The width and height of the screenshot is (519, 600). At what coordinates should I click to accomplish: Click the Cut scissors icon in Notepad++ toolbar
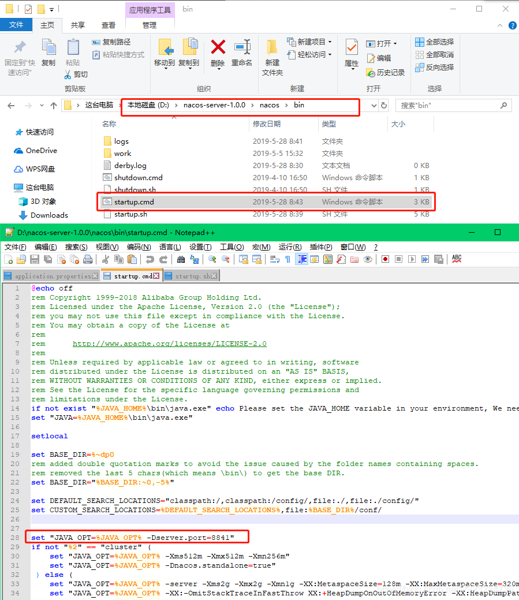(106, 259)
